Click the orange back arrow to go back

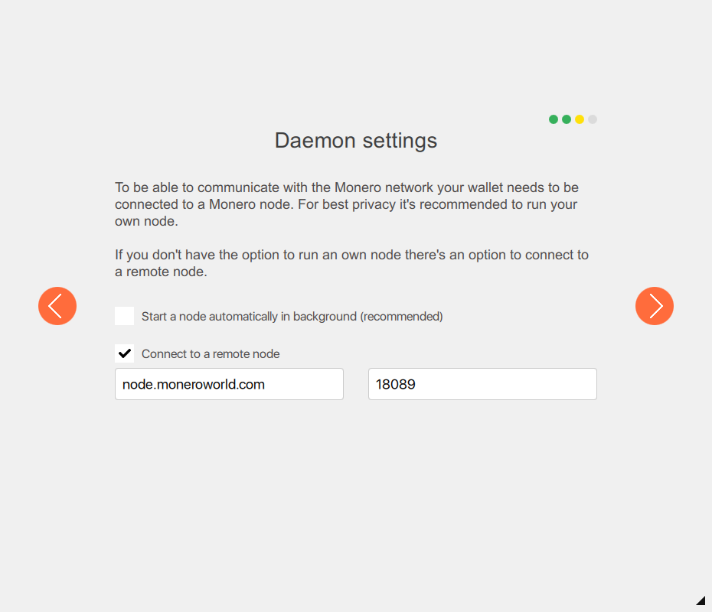point(57,306)
